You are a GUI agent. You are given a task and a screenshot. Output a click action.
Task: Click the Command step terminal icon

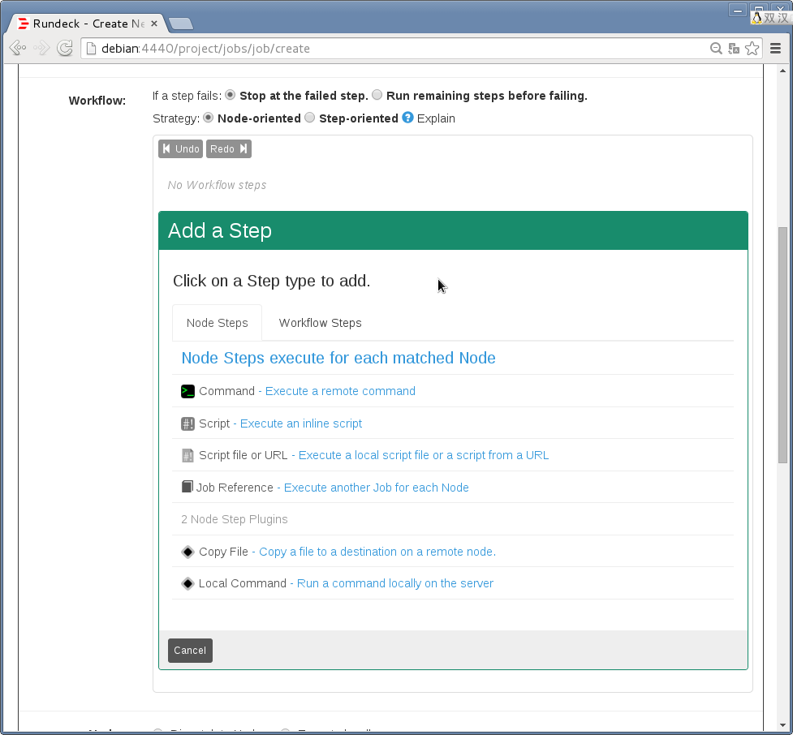pyautogui.click(x=187, y=391)
